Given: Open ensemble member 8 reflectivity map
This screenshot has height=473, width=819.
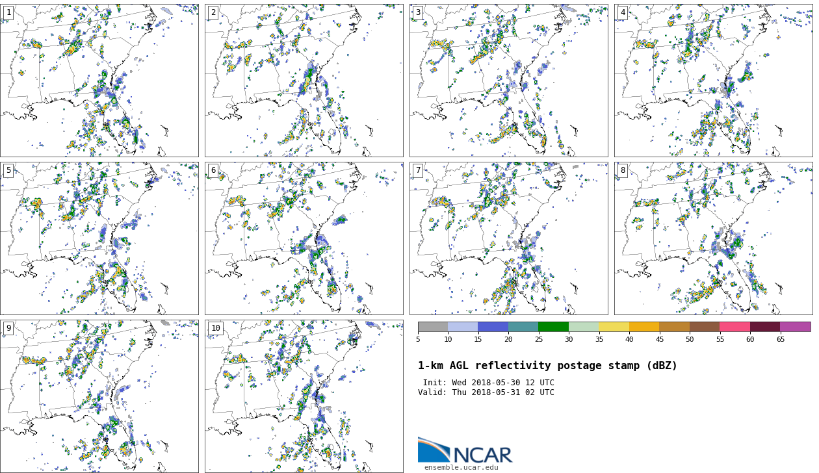Looking at the screenshot, I should [714, 238].
